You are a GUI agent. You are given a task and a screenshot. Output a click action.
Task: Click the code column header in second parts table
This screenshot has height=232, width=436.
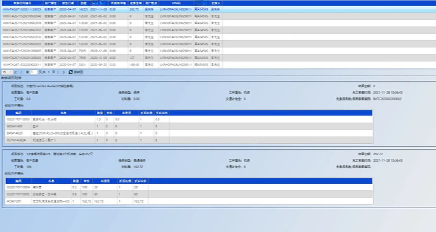18,181
